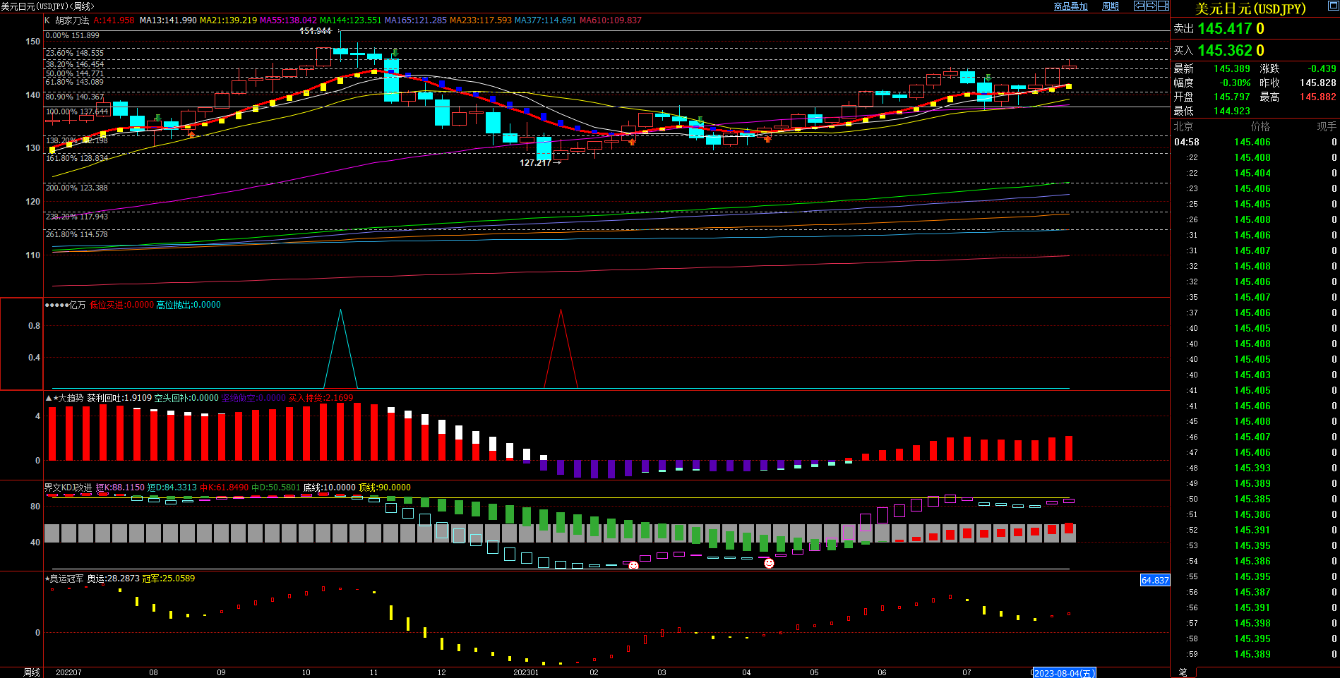Select the 奥运冠军 indicator title

coord(66,579)
